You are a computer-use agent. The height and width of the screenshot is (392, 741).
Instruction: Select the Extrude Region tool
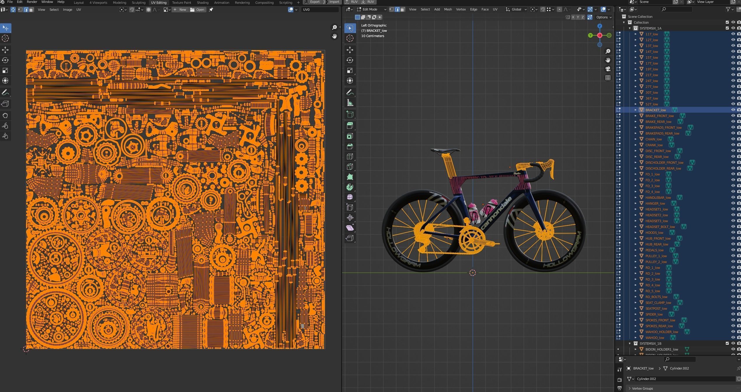click(350, 126)
